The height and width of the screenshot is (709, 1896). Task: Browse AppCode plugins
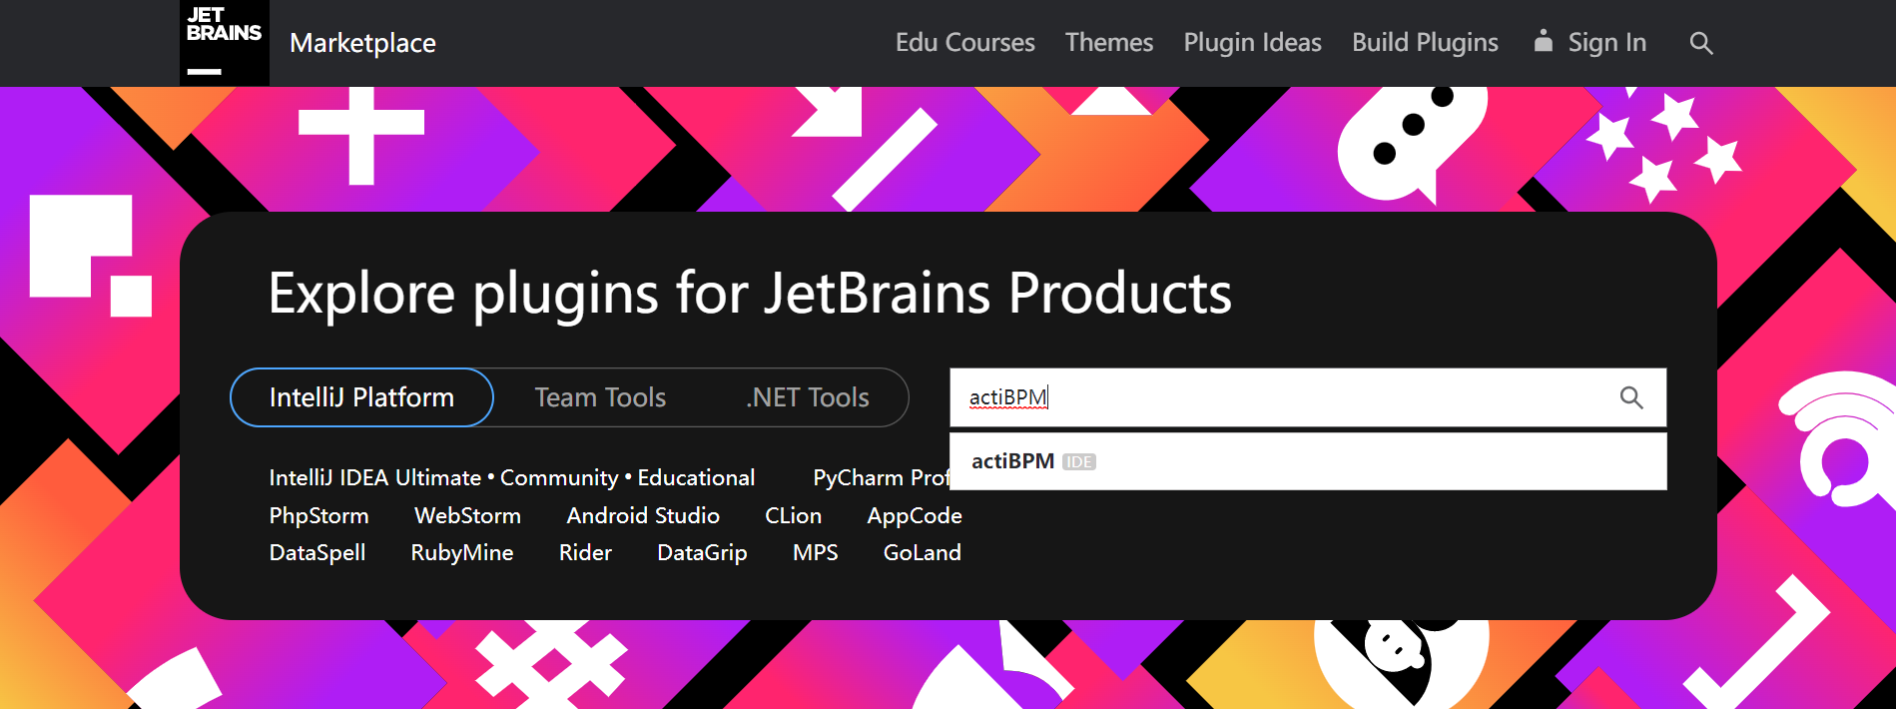point(915,515)
